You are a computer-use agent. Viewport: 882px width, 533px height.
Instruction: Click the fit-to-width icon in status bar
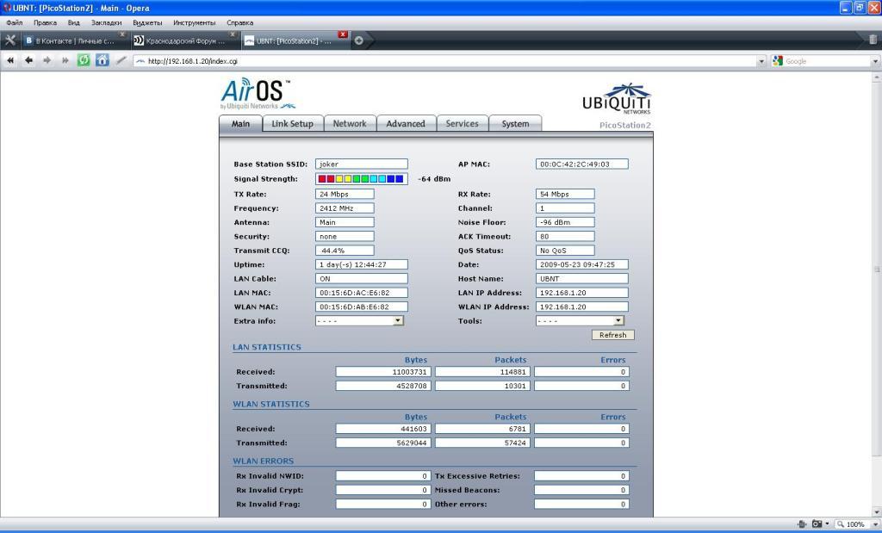[x=803, y=524]
